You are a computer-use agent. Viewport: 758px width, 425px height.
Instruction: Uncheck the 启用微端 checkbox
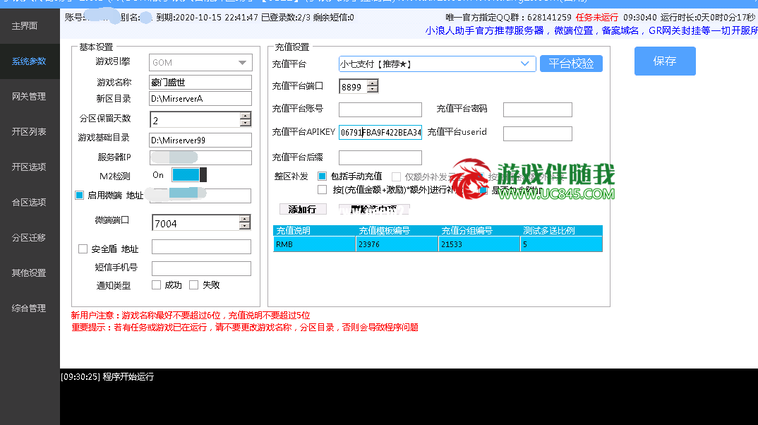tap(80, 196)
